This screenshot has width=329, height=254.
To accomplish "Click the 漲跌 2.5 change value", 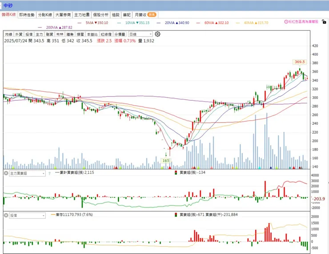I will pos(104,41).
